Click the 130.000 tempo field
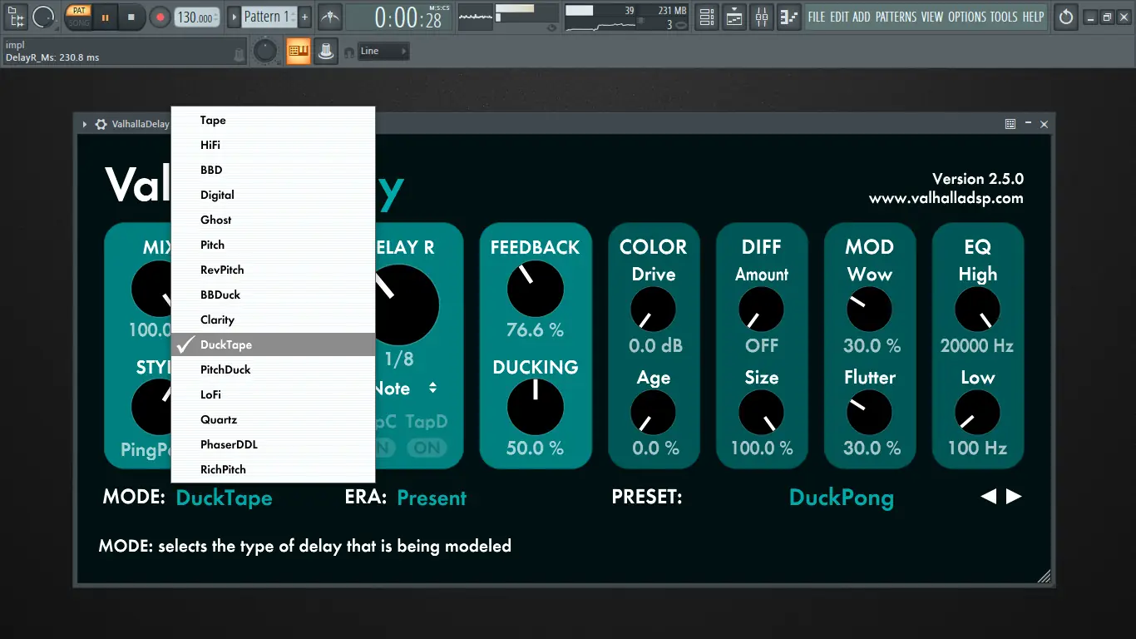Image resolution: width=1136 pixels, height=639 pixels. point(197,17)
